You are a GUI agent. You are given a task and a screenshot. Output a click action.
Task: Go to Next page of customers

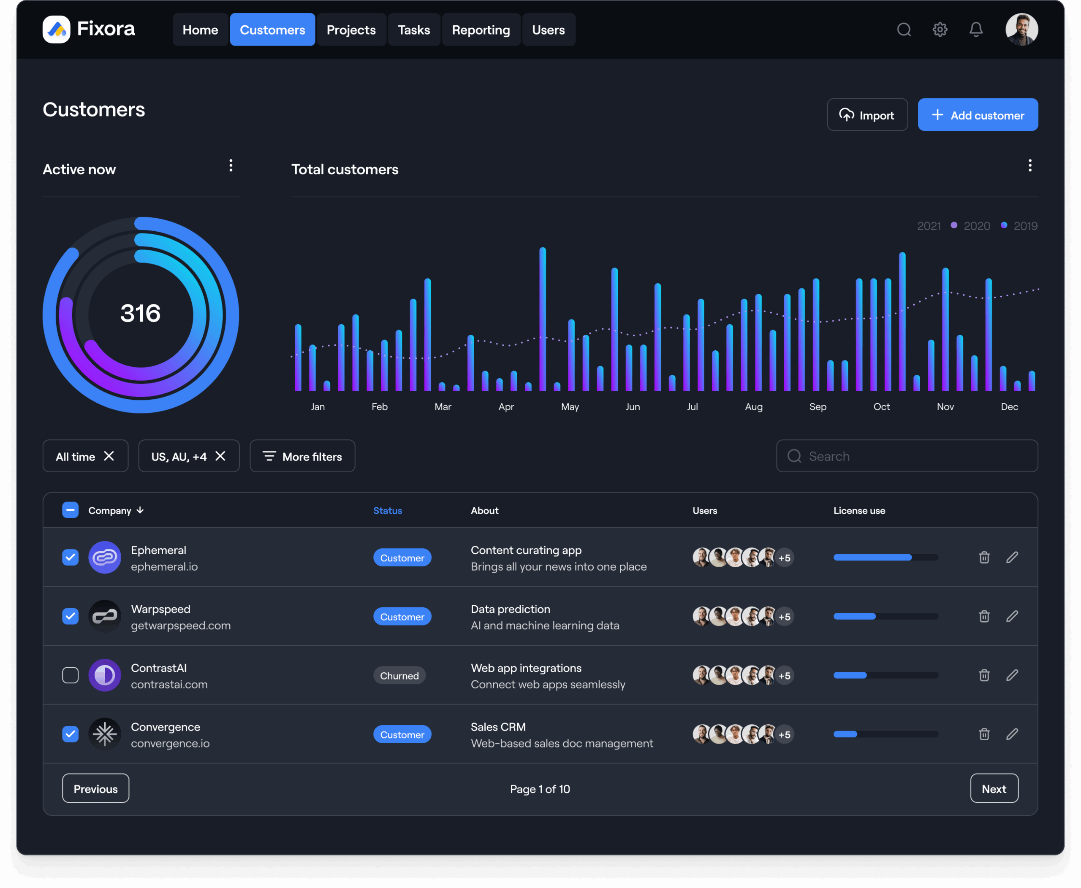click(994, 788)
